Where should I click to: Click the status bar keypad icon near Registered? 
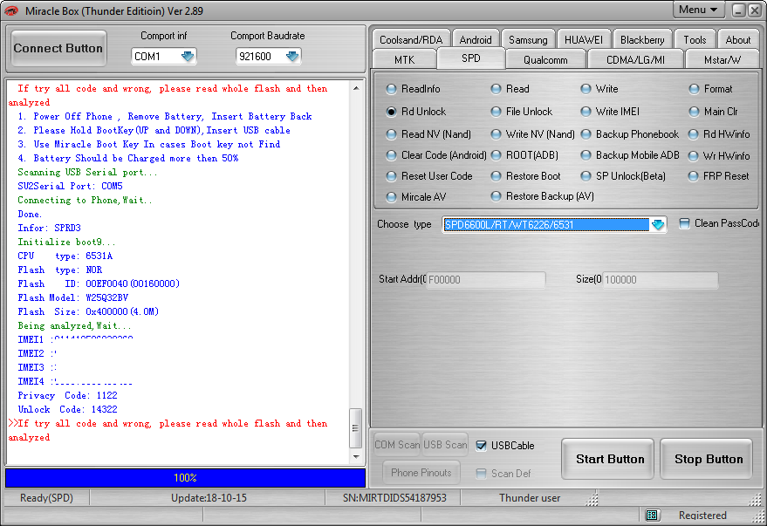pos(652,515)
